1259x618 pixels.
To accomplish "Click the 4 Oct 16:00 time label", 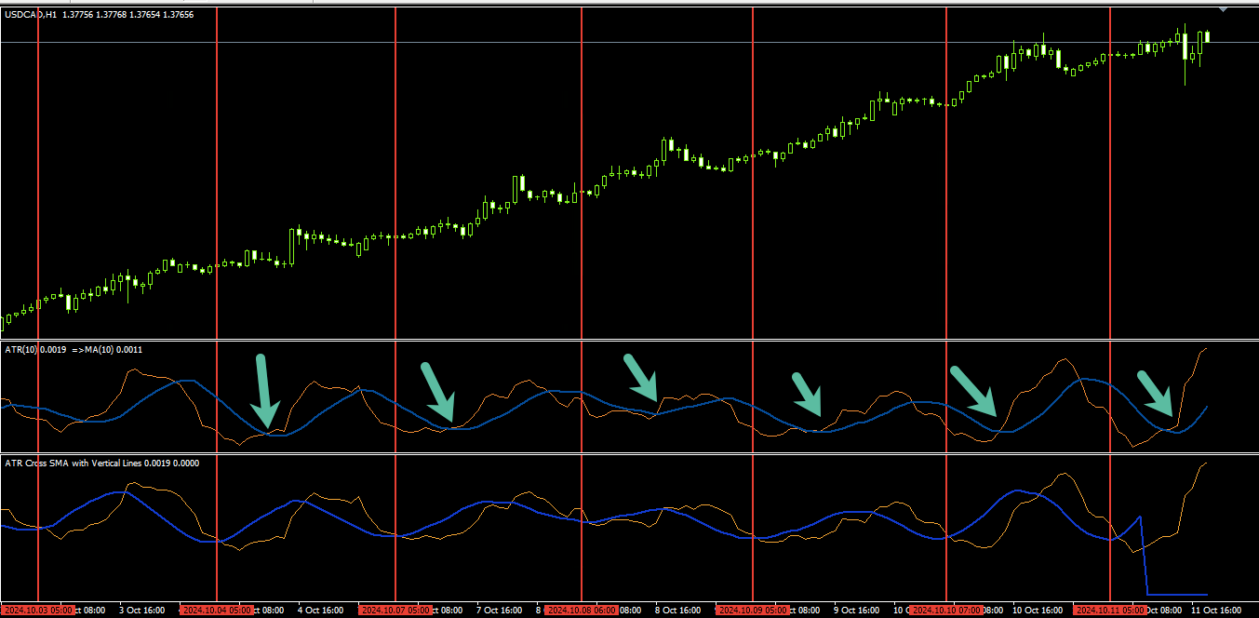I will tap(321, 611).
